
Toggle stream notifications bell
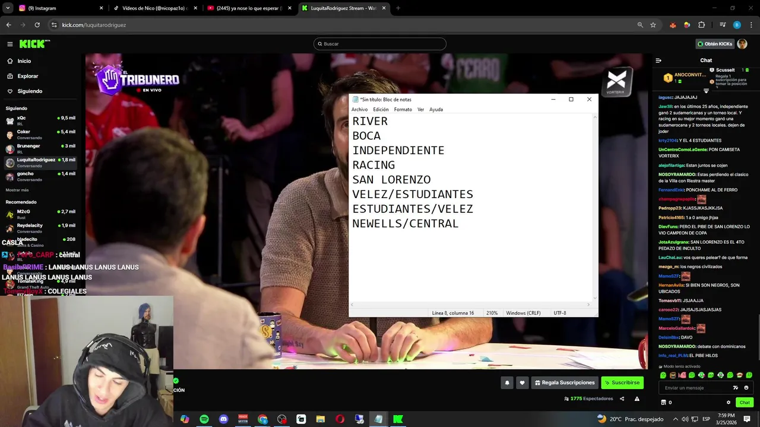(507, 383)
